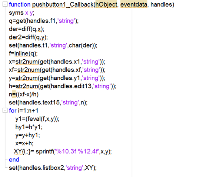The image size is (203, 177).
Task: Click the line der=diff(q,x);
Action: (x=27, y=29)
